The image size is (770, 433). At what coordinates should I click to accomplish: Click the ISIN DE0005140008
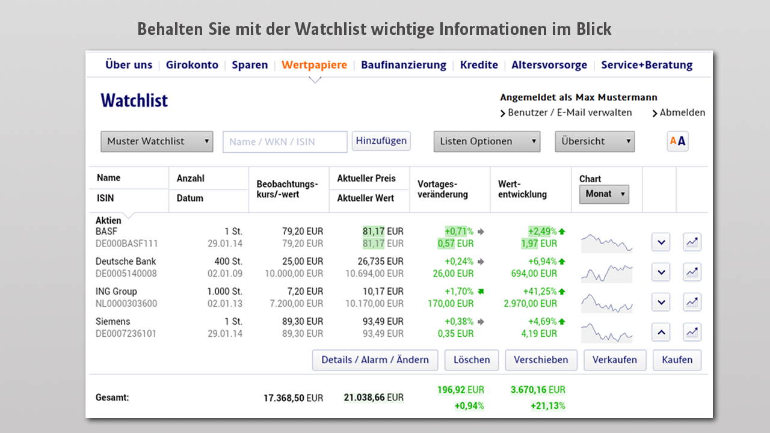126,274
